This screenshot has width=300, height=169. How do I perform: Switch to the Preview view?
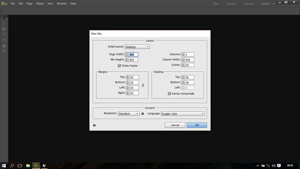pos(249,3)
